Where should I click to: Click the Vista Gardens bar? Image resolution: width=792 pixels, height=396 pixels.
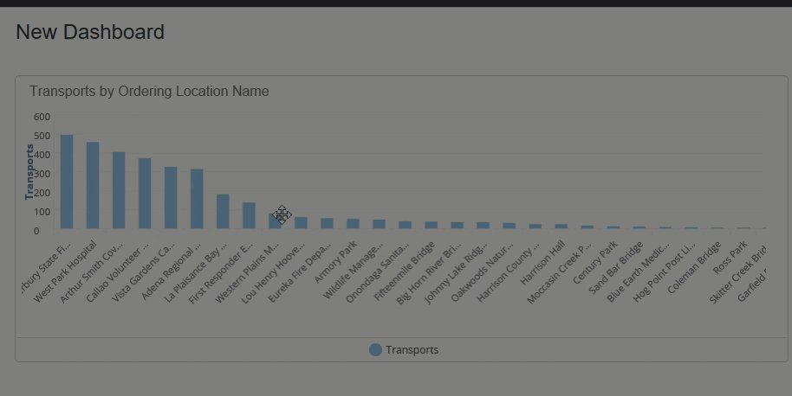[x=171, y=197]
